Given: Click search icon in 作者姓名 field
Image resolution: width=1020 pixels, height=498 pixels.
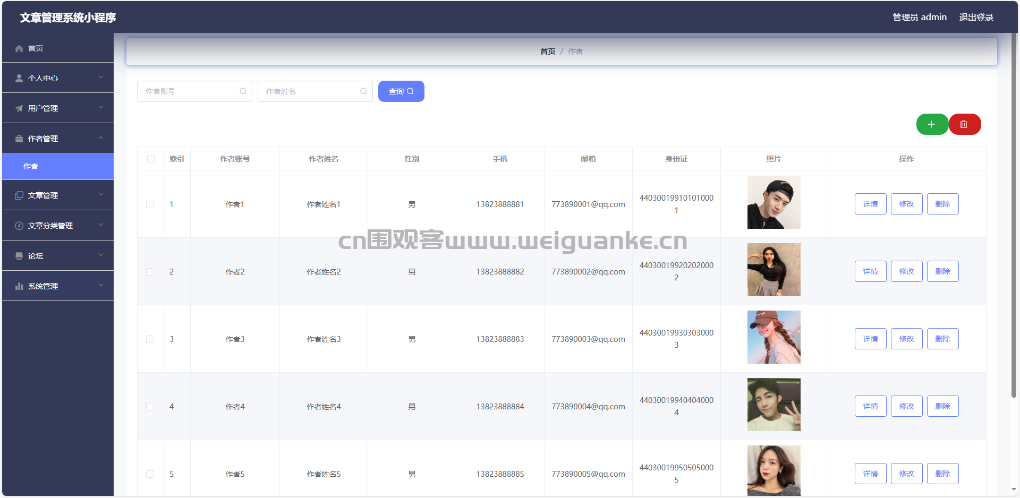Looking at the screenshot, I should 363,91.
